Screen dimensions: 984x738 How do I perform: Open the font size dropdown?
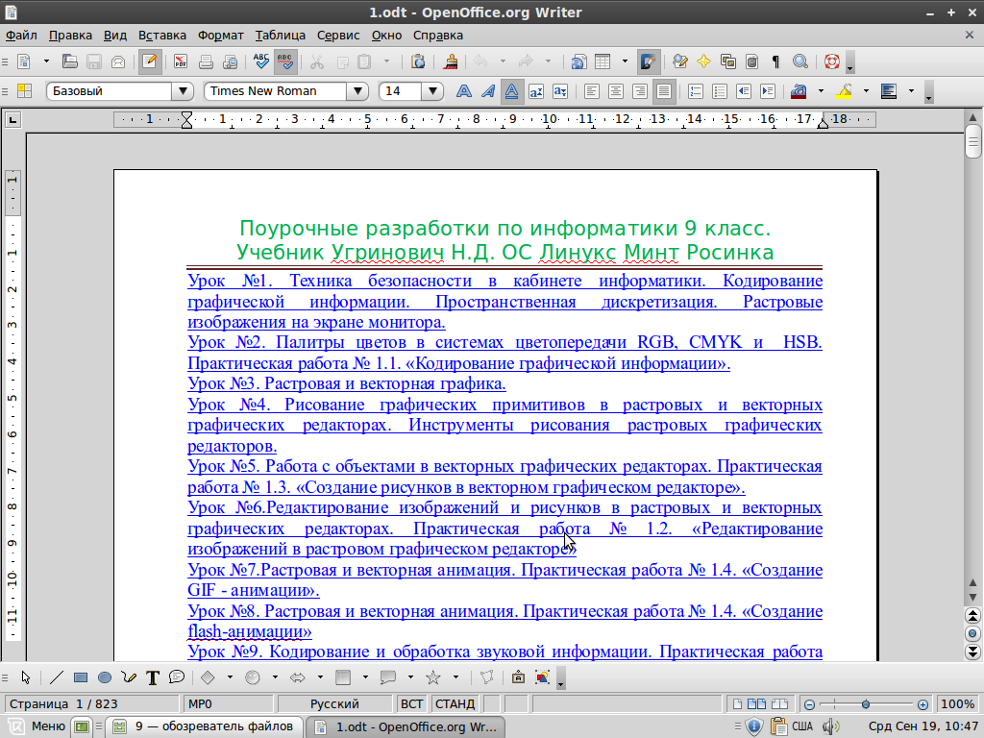(432, 91)
